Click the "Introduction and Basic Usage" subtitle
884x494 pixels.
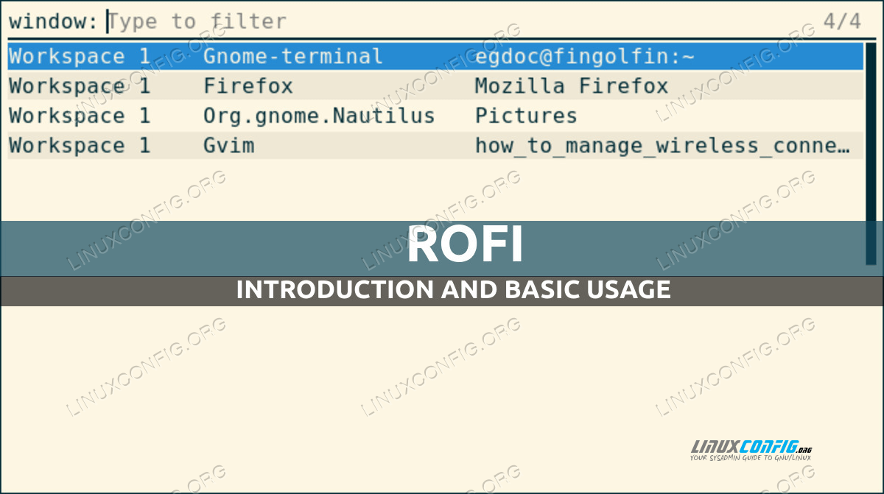coord(453,289)
